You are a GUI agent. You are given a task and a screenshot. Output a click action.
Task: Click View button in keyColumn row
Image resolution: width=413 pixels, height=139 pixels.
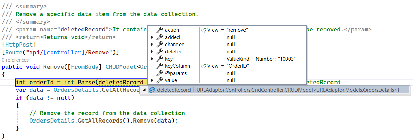213,66
